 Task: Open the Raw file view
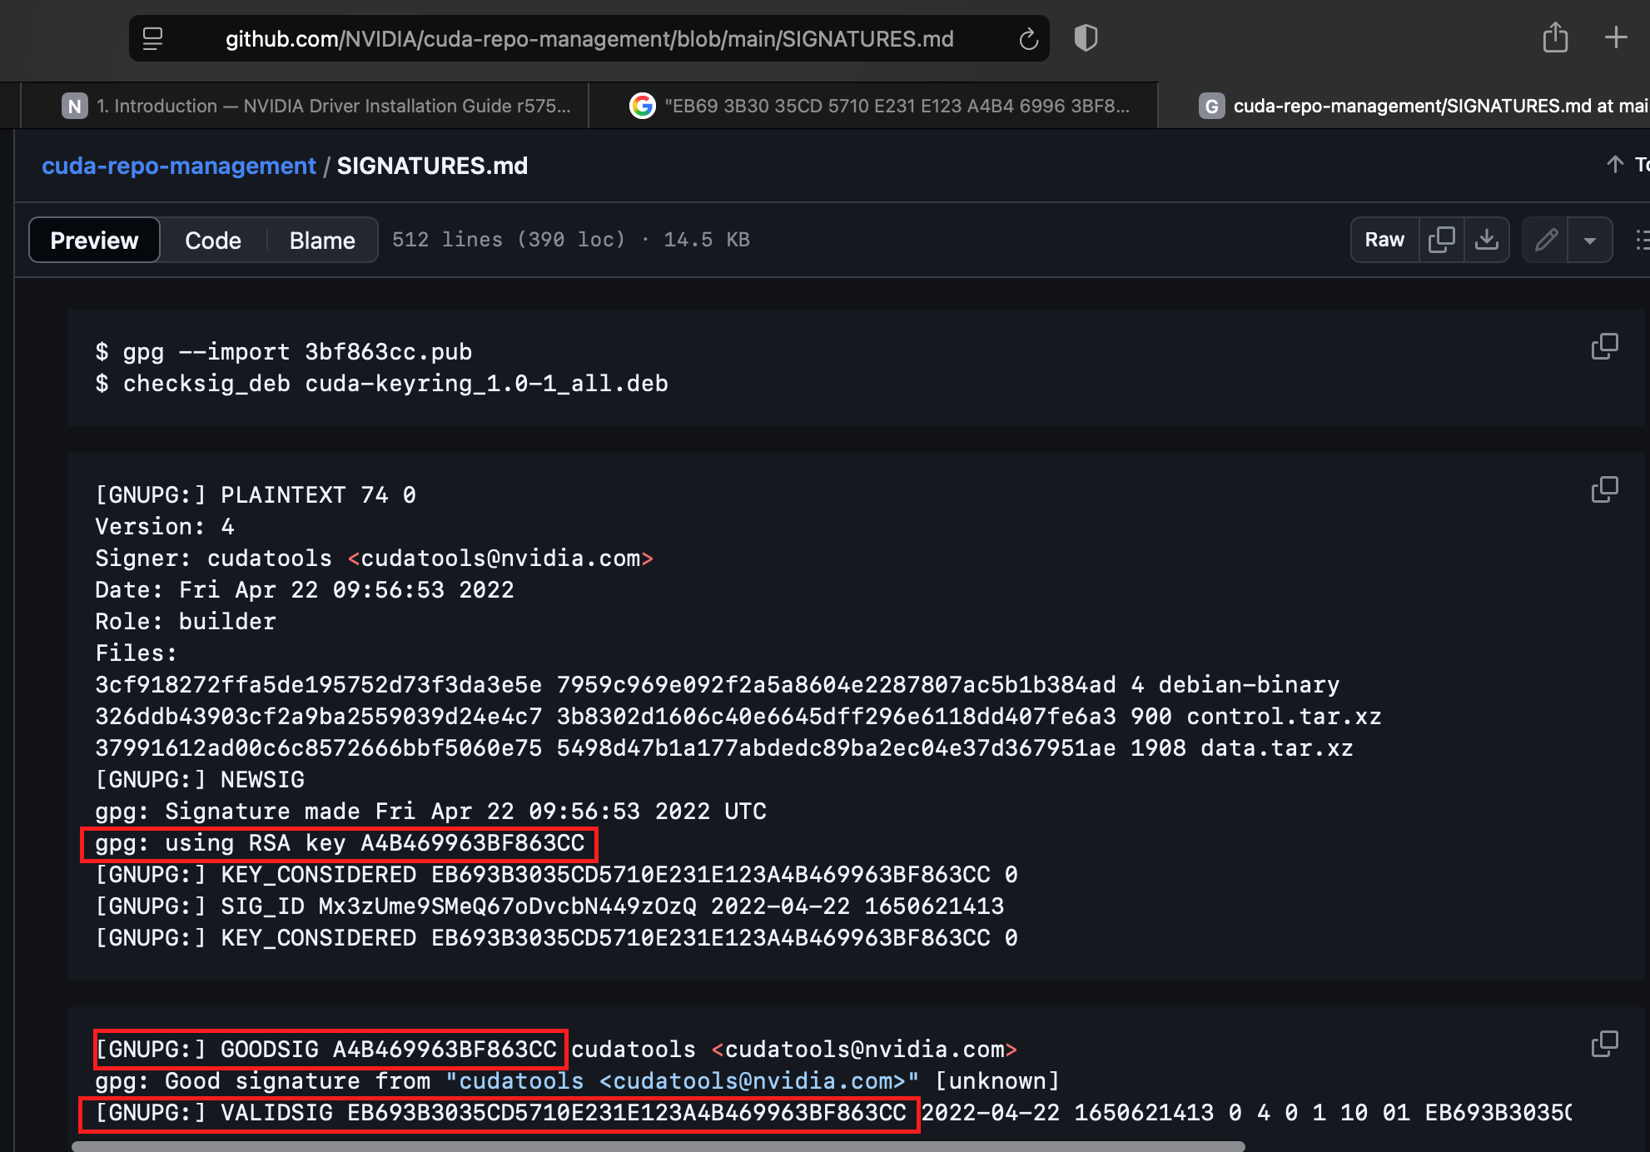coord(1384,240)
